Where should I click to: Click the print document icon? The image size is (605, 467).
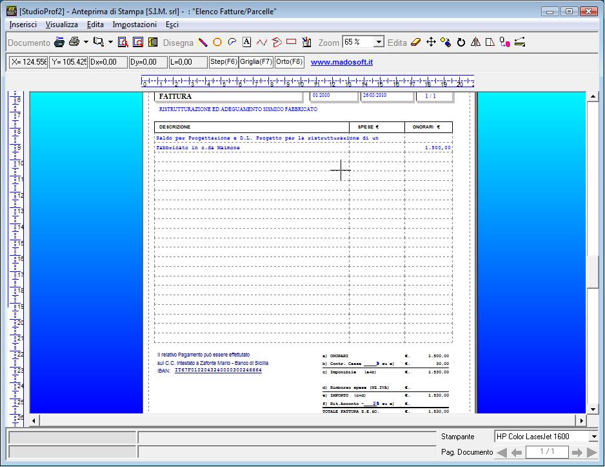tap(74, 42)
